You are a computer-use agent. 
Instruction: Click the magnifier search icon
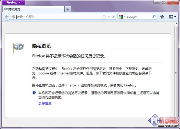154,17
